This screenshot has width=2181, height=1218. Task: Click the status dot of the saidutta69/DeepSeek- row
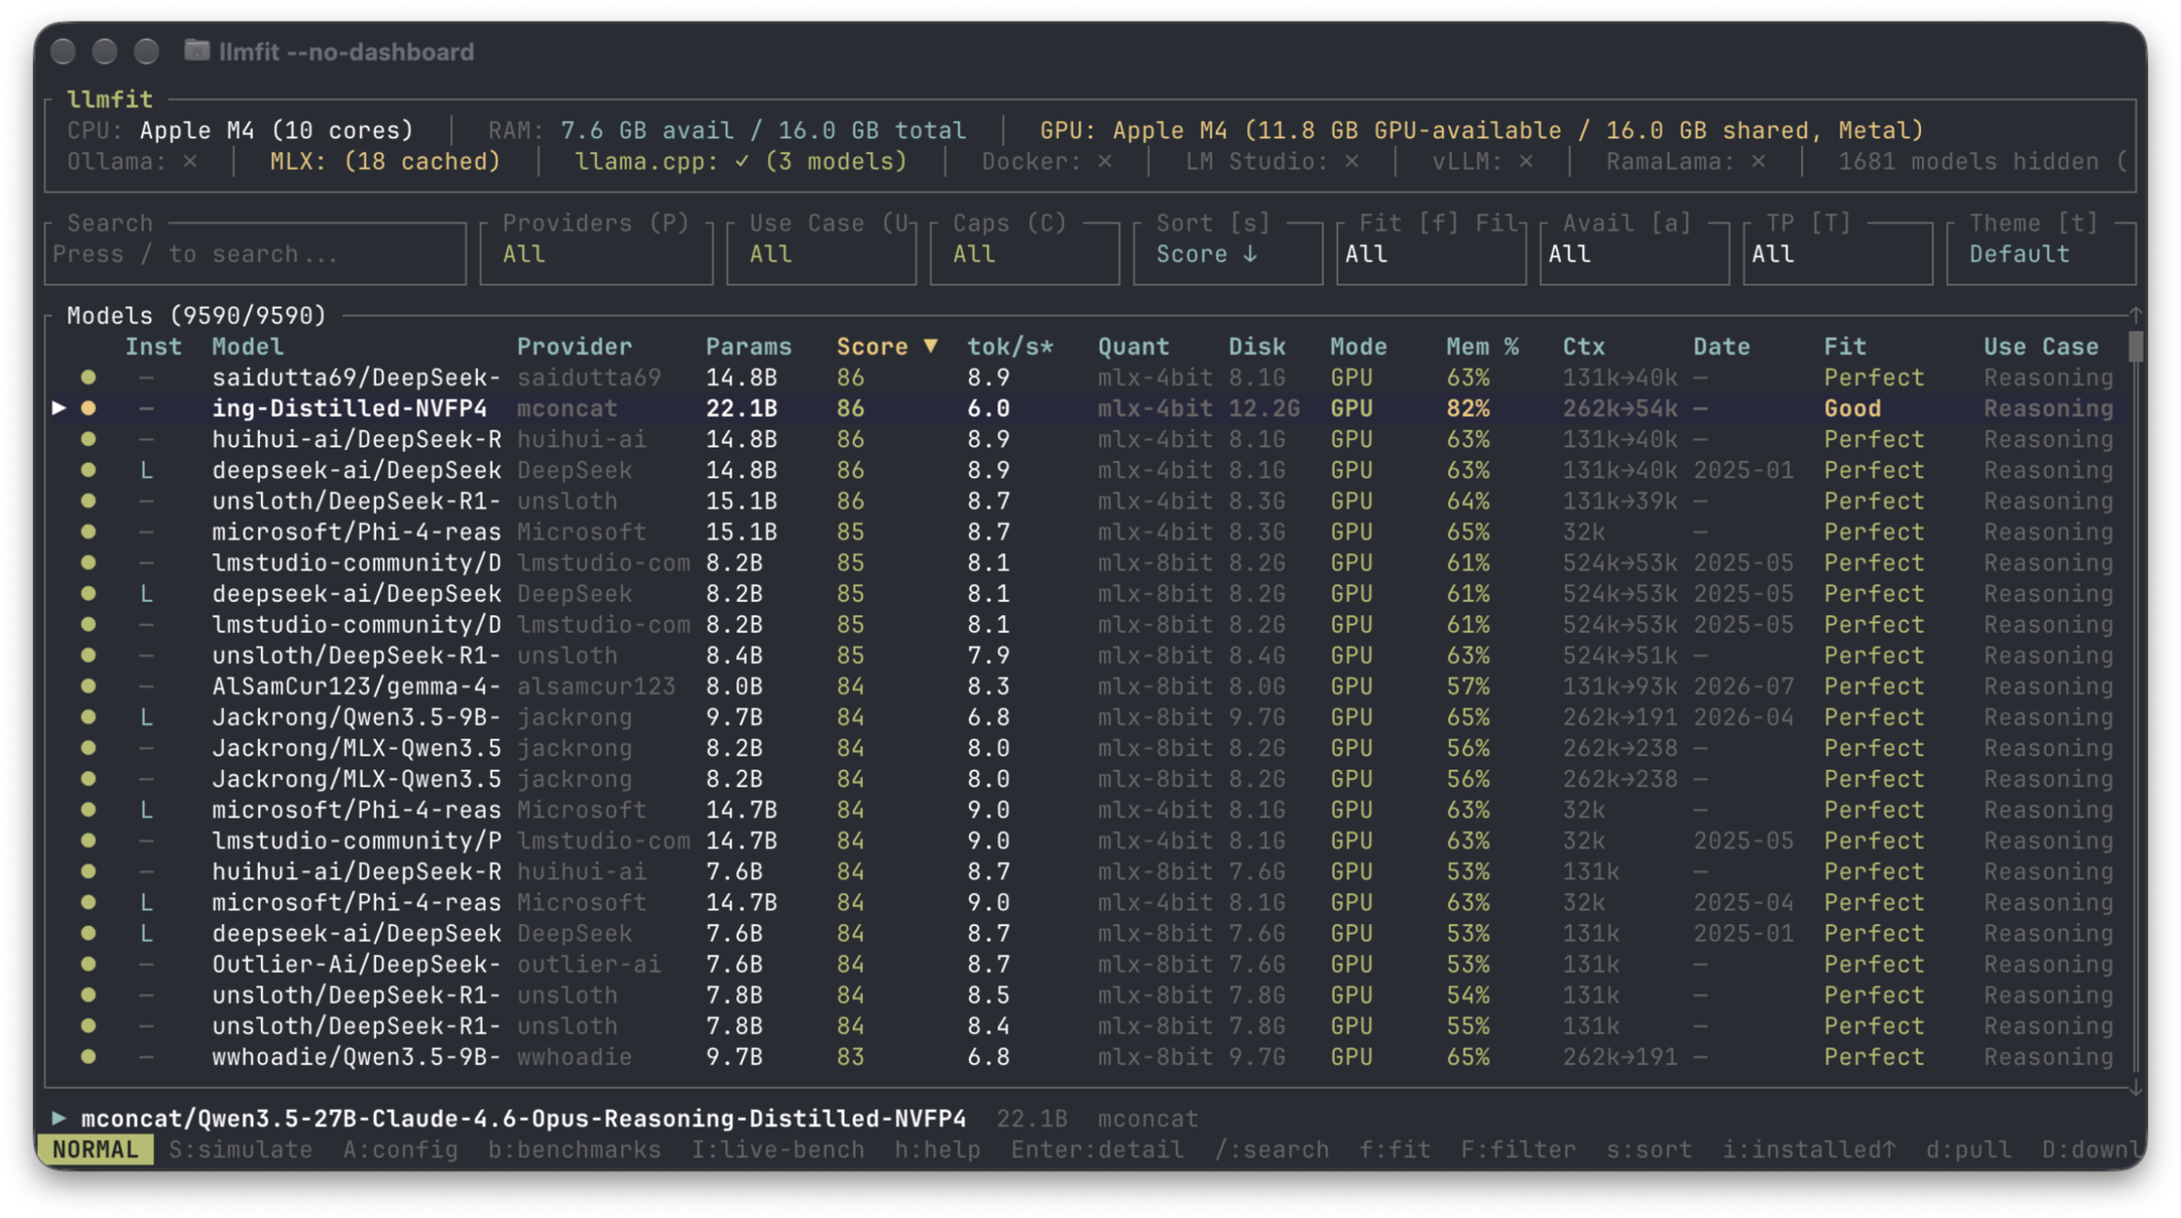[x=89, y=377]
